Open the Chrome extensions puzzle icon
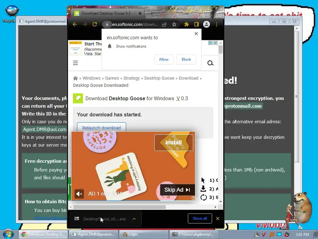This screenshot has height=239, width=318. pos(186,24)
